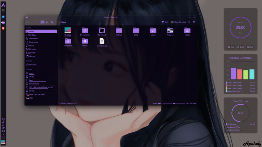262x147 pixels.
Task: Select Documents in the Places panel
Action: 41,38
